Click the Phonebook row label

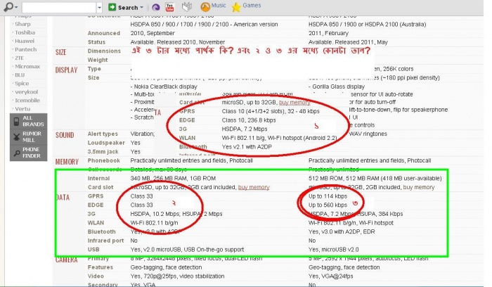click(x=103, y=160)
